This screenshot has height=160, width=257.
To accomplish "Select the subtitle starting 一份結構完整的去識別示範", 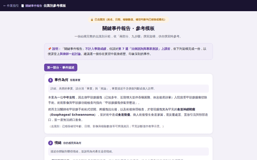I will point(128,36).
